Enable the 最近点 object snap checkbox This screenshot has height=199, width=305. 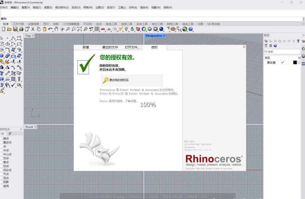(x=1, y=142)
